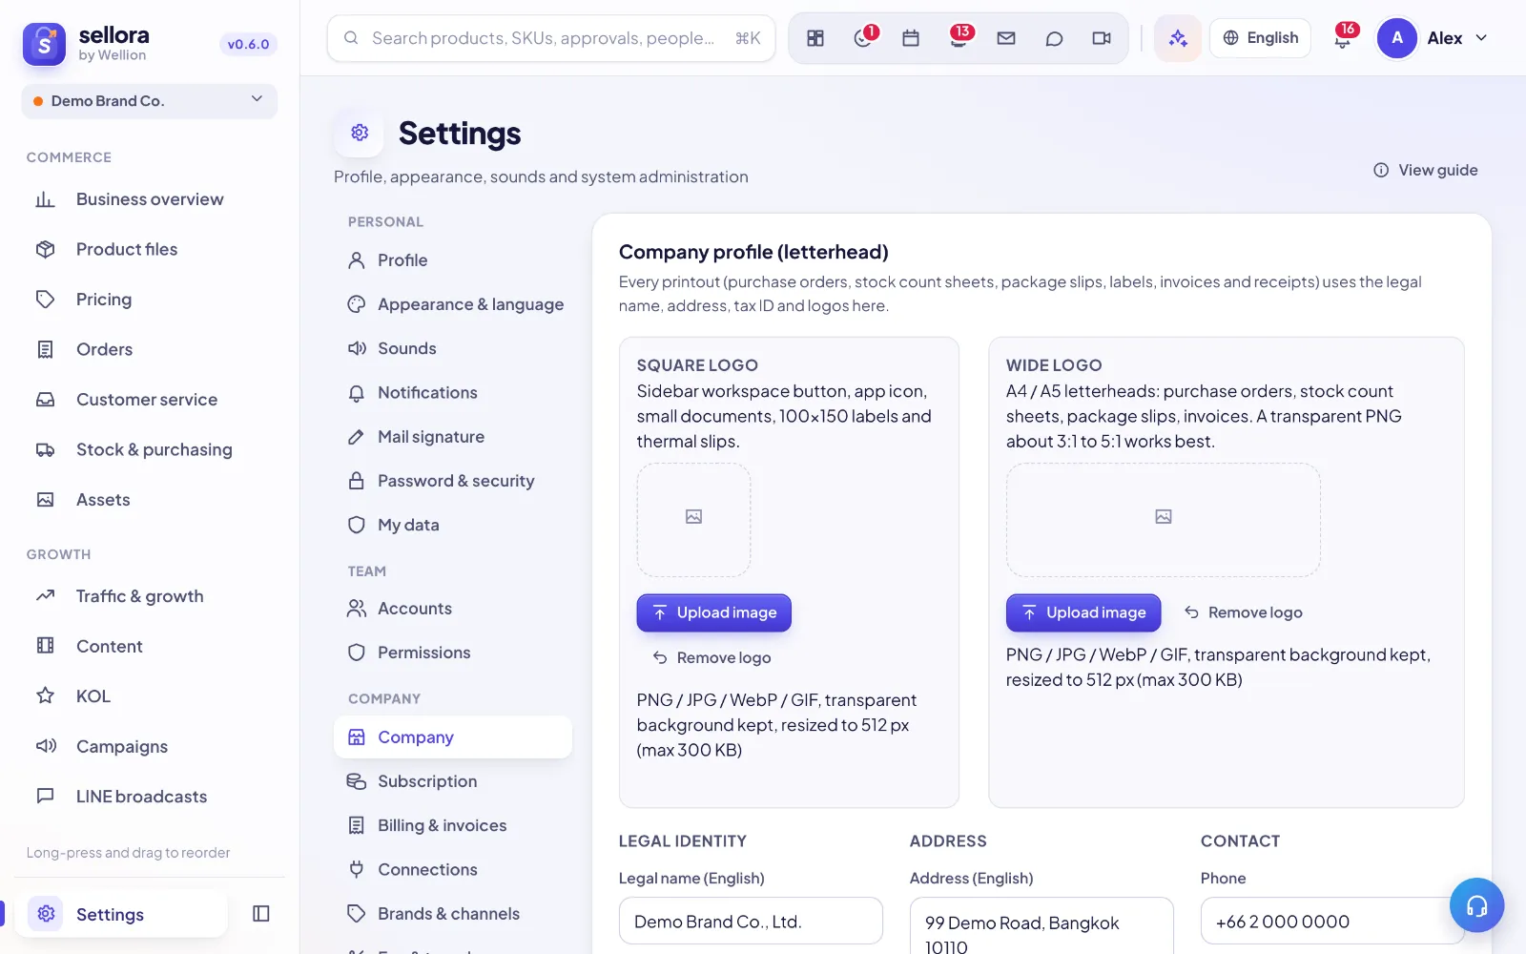The height and width of the screenshot is (954, 1526).
Task: Click the square logo image placeholder
Action: 693,520
